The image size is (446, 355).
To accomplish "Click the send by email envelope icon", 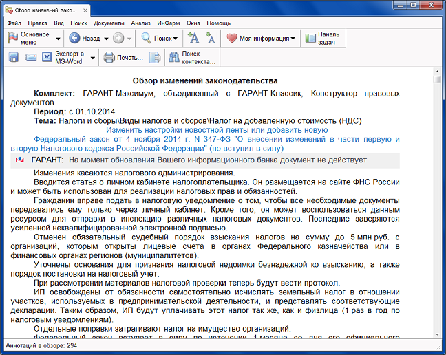I will tap(31, 58).
